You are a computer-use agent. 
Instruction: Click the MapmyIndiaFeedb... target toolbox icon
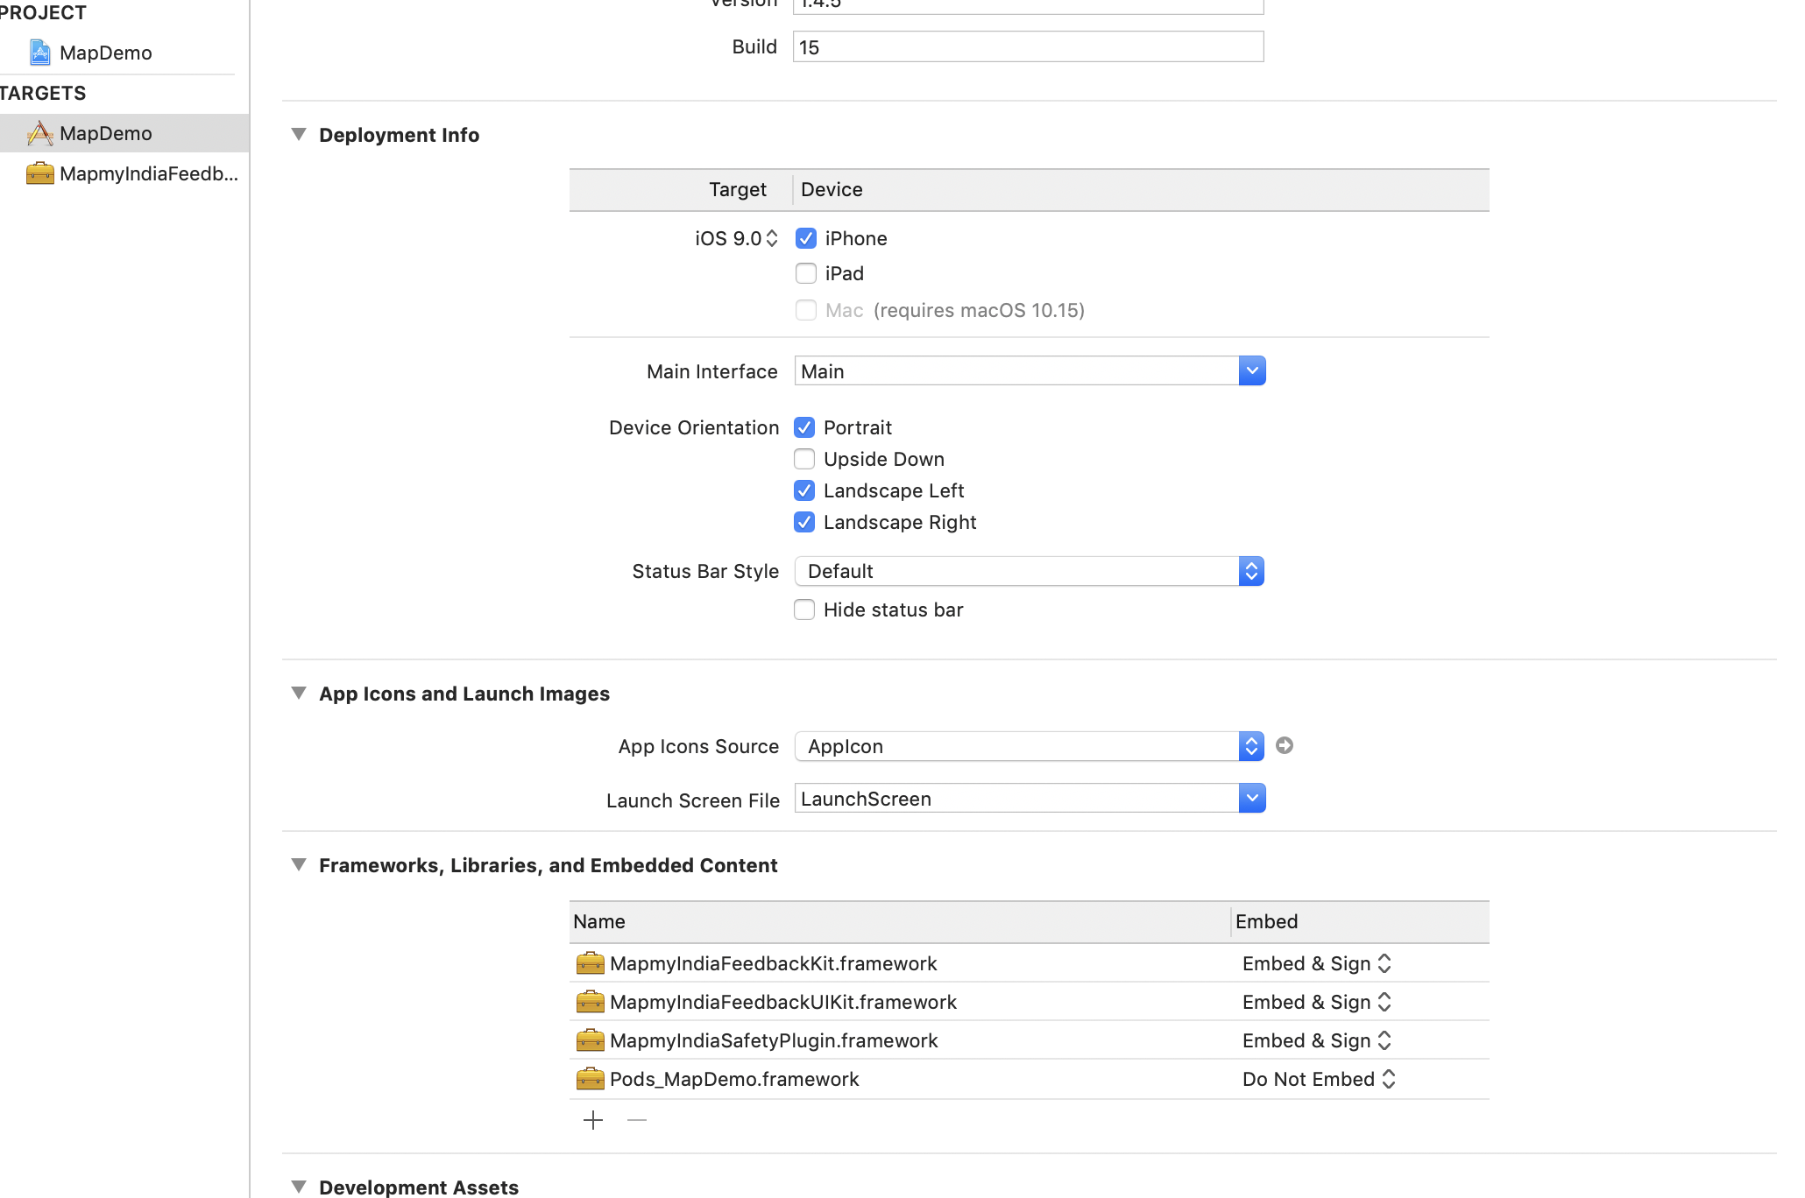click(39, 173)
